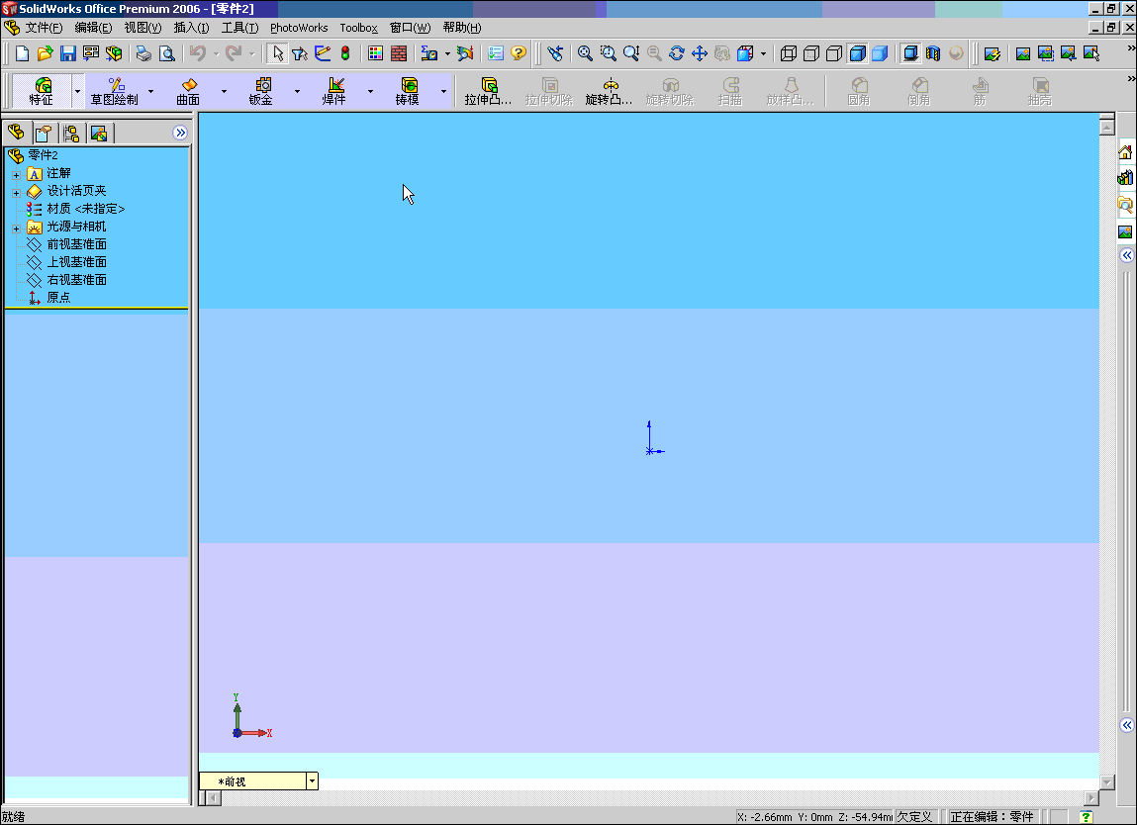This screenshot has width=1137, height=825.
Task: Open the PhotoWorks menu
Action: 299,28
